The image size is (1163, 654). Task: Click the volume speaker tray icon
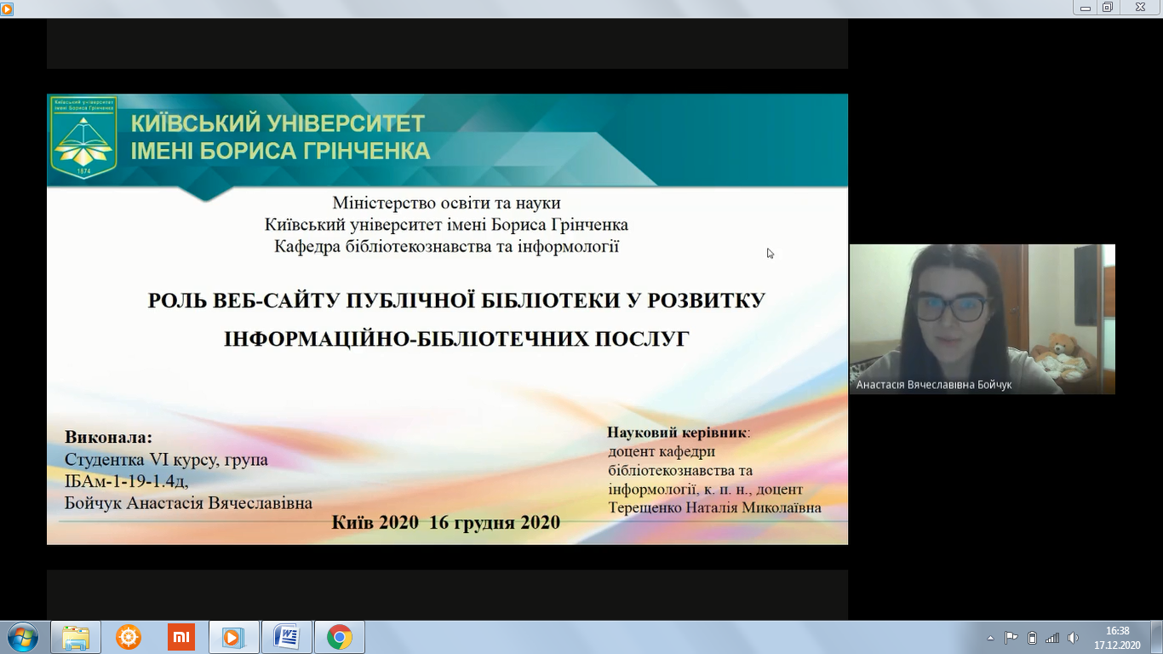coord(1073,638)
